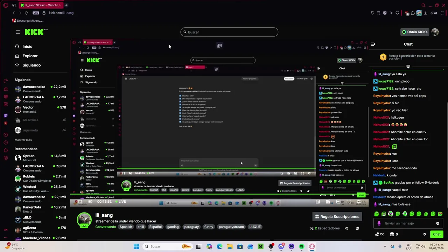The width and height of the screenshot is (448, 252).
Task: Open Opera AI assistant
Action: 434,13
